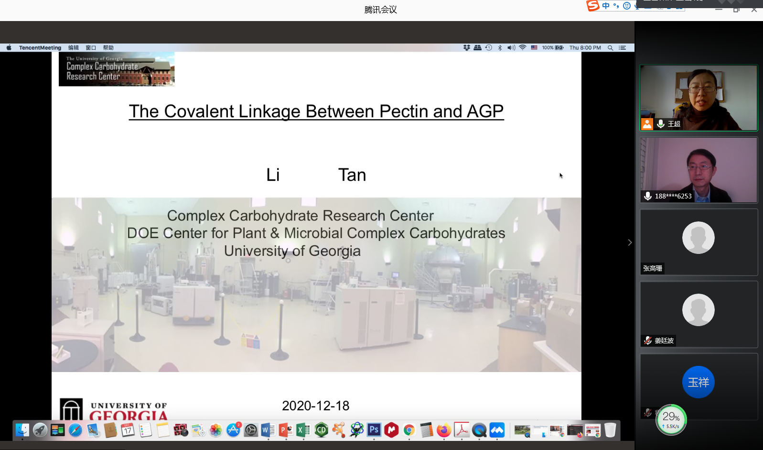Toggle Bluetooth menu bar icon
The height and width of the screenshot is (450, 763).
click(500, 48)
